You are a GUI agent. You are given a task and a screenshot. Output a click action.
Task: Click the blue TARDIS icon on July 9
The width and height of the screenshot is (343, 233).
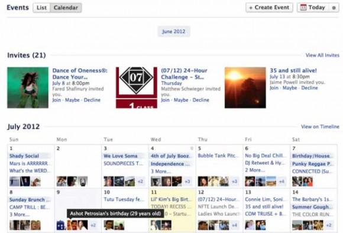(60, 225)
